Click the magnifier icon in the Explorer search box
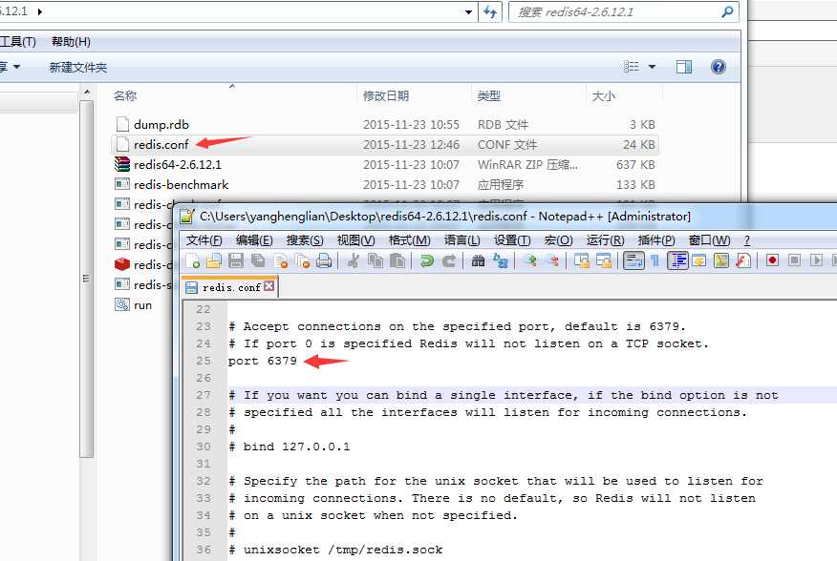Image resolution: width=837 pixels, height=561 pixels. pyautogui.click(x=727, y=11)
